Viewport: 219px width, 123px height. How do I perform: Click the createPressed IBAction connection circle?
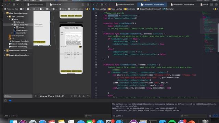click(x=96, y=65)
